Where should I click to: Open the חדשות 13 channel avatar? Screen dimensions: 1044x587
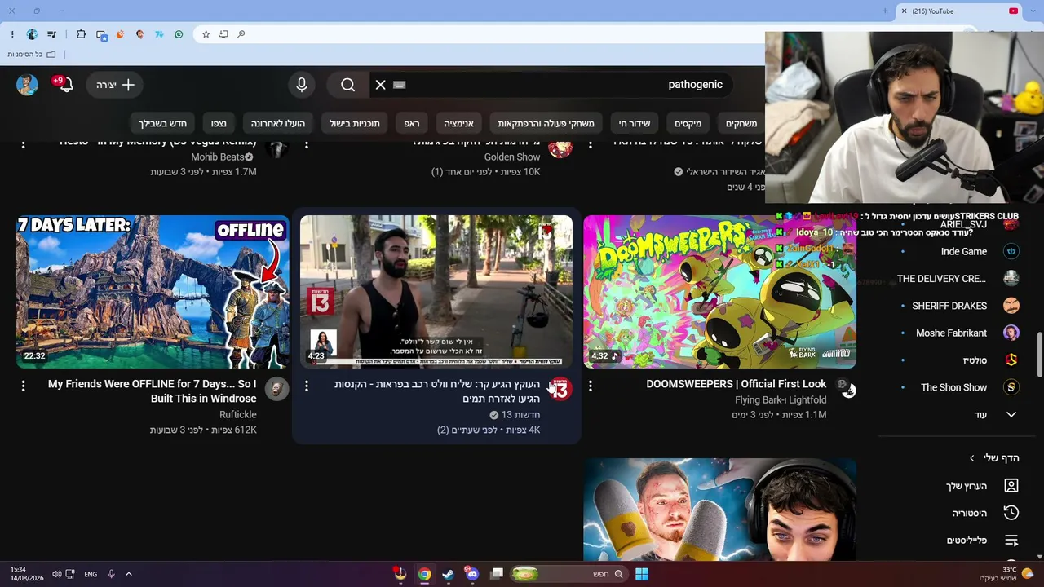click(560, 389)
